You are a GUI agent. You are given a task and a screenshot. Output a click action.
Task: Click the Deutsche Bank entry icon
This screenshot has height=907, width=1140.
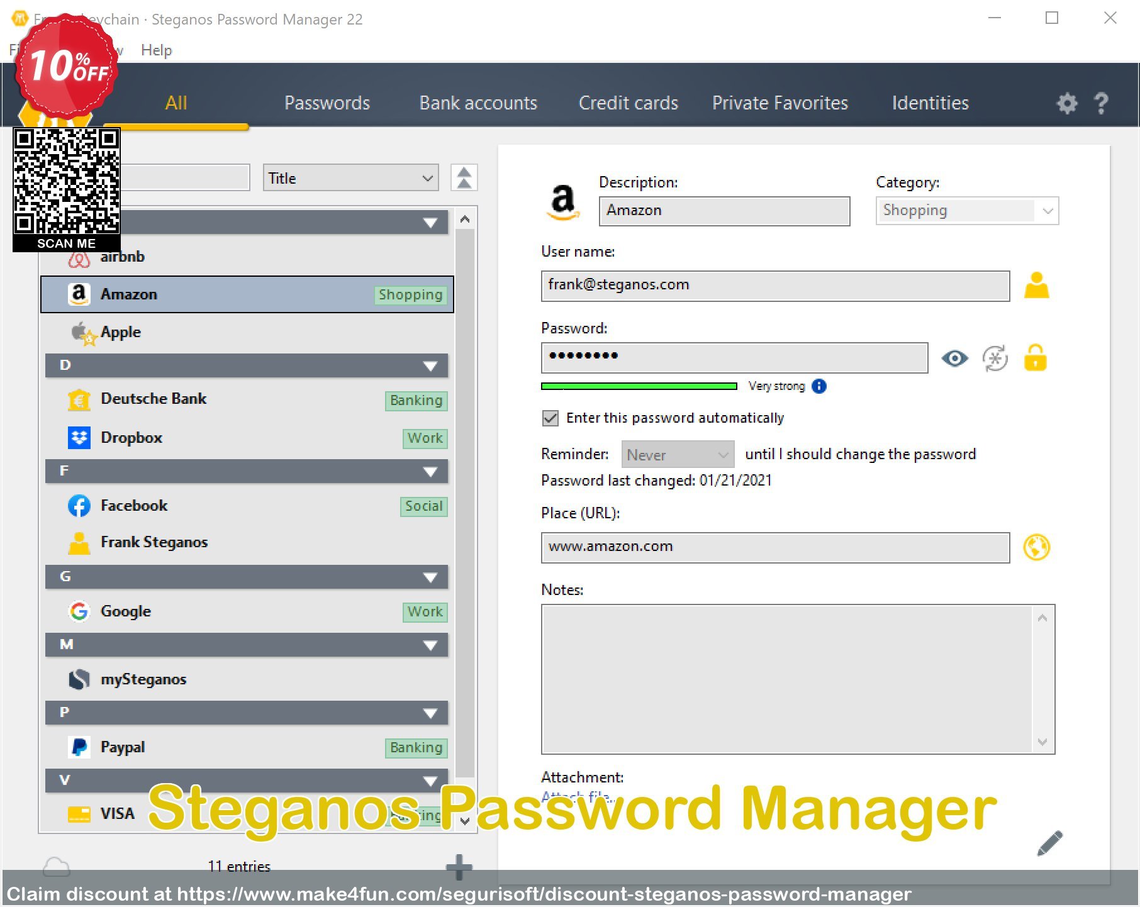coord(79,399)
